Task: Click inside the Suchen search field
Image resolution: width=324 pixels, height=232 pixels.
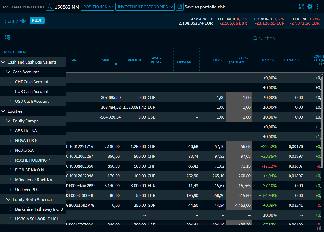Action: point(285,38)
